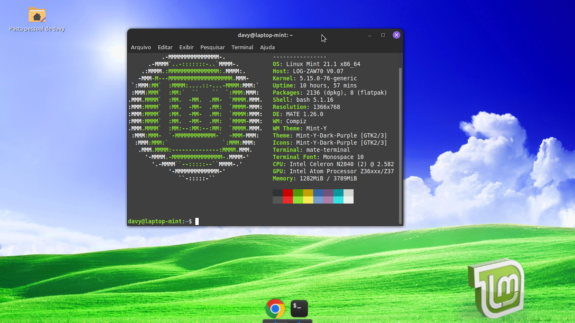Open the Exibir menu
Viewport: 575px width, 323px height.
(186, 48)
